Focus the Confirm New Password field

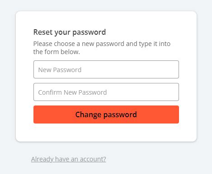[x=106, y=92]
